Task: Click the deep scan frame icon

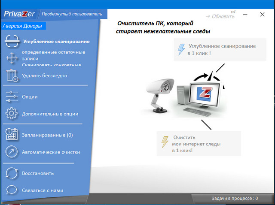Action: click(12, 42)
